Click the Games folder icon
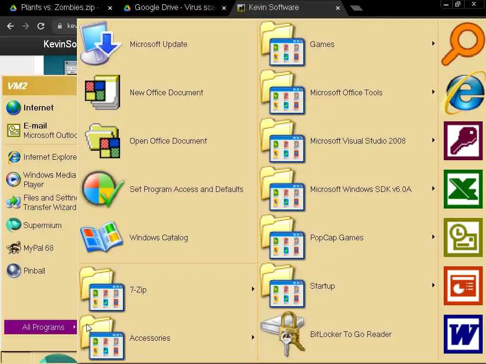 point(283,44)
